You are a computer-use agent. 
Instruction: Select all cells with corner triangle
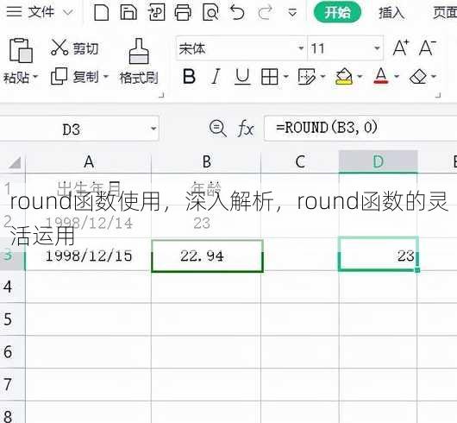[15, 162]
